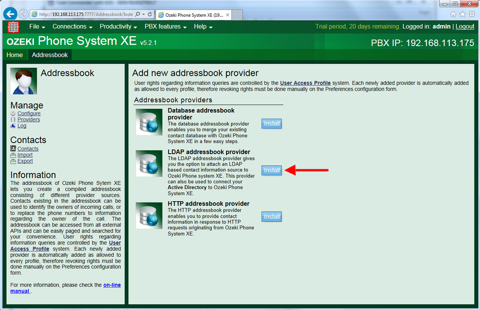Open the on-line manual link

pyautogui.click(x=65, y=288)
